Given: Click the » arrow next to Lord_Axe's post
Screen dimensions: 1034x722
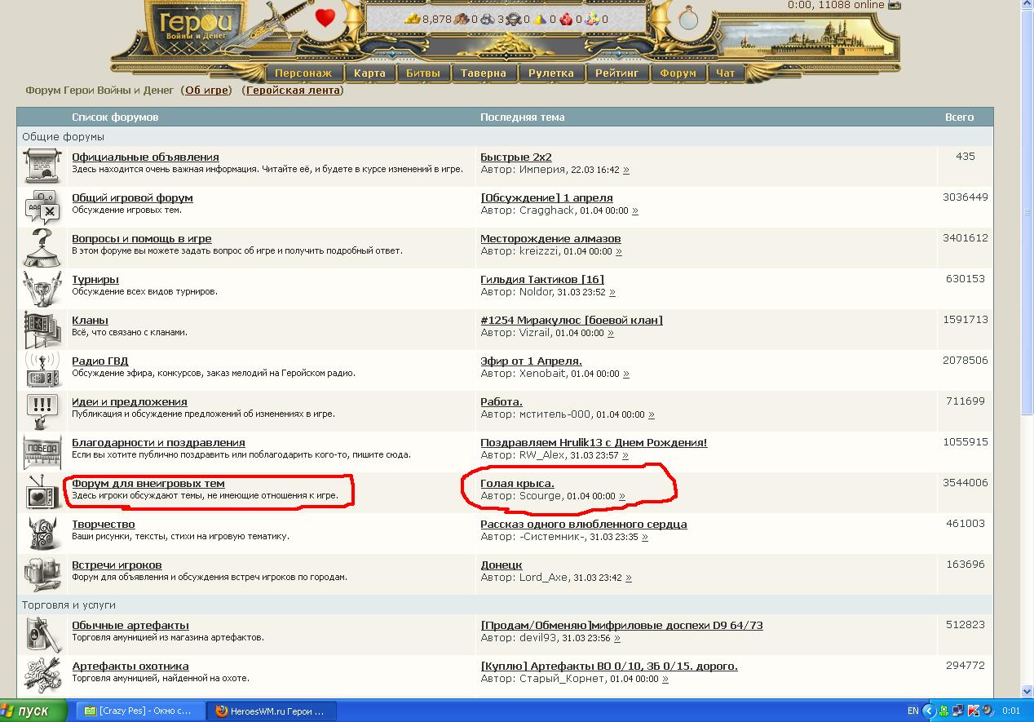Looking at the screenshot, I should pos(629,578).
